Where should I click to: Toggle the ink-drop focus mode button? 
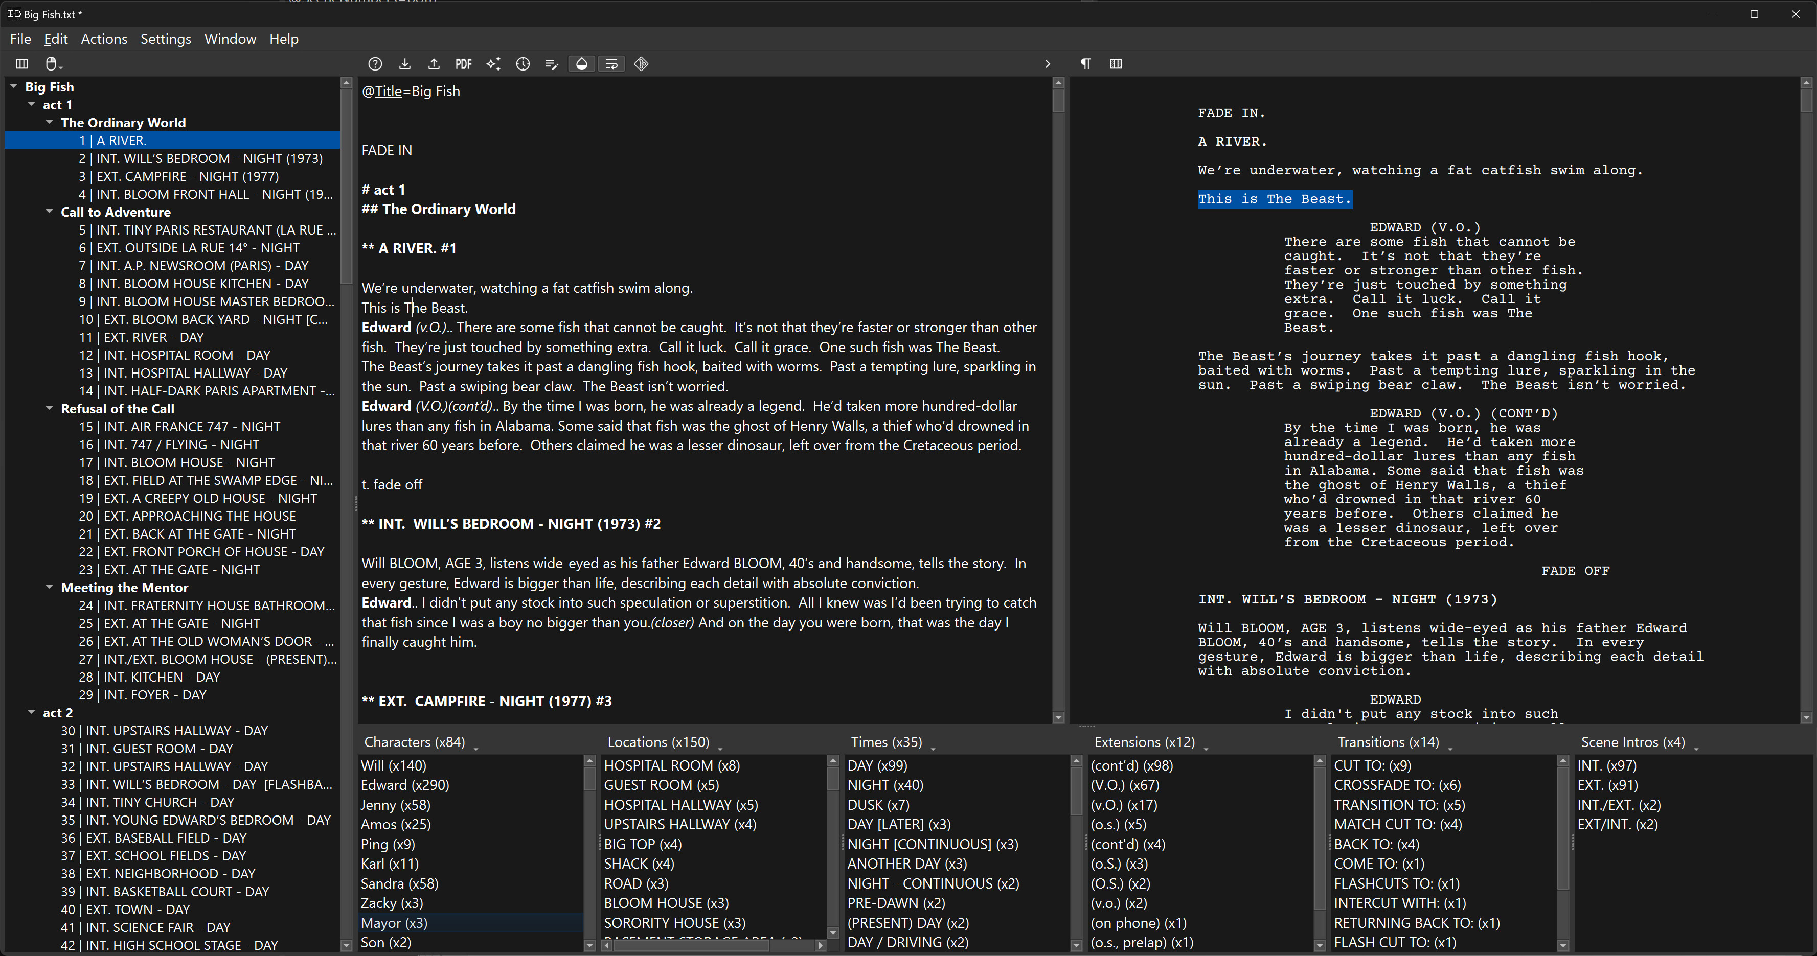(x=581, y=63)
